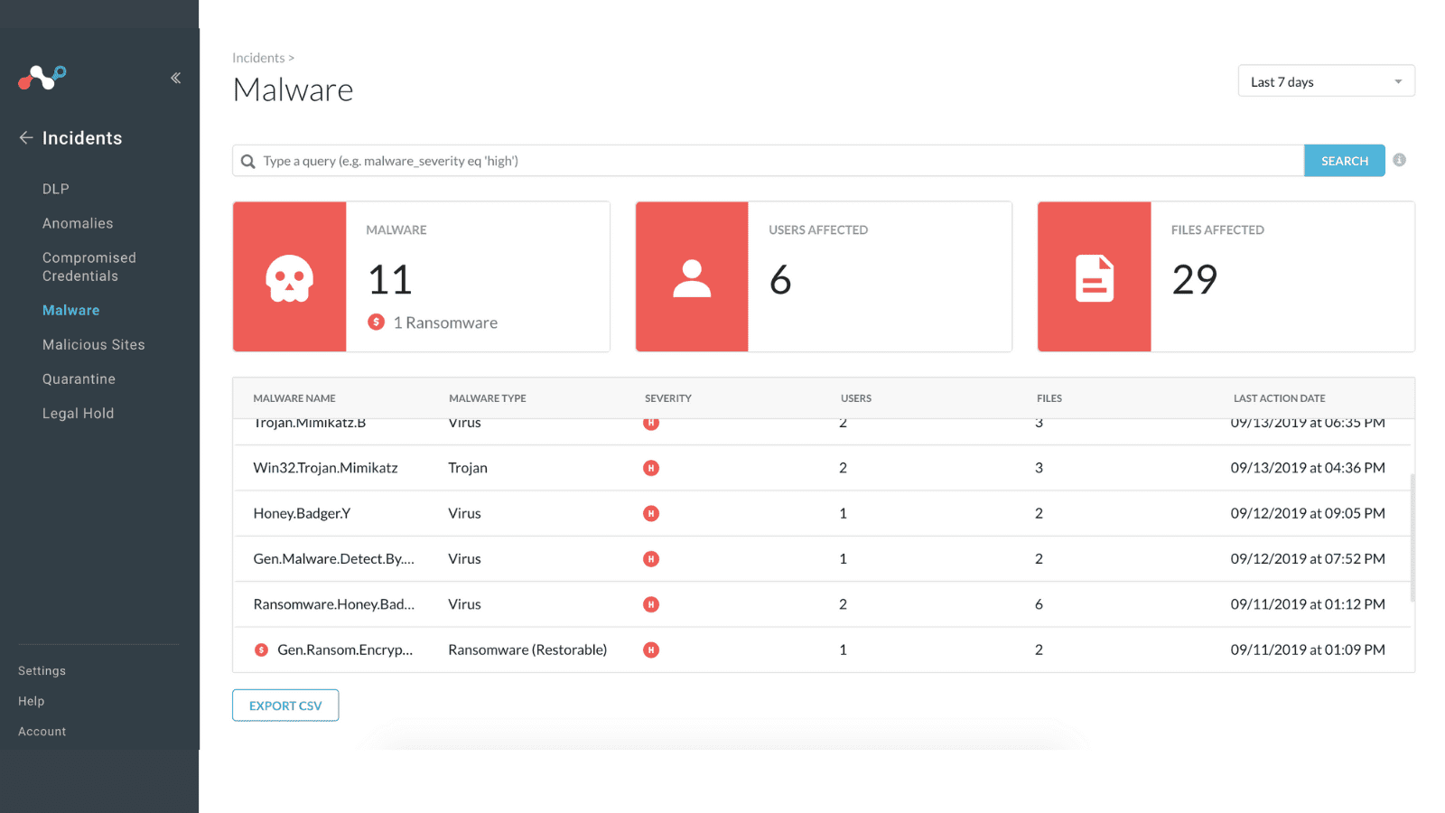Open the query info icon
The image size is (1445, 813).
coord(1399,160)
